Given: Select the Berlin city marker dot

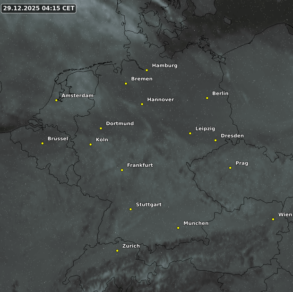Looking at the screenshot, I should click(x=207, y=98).
